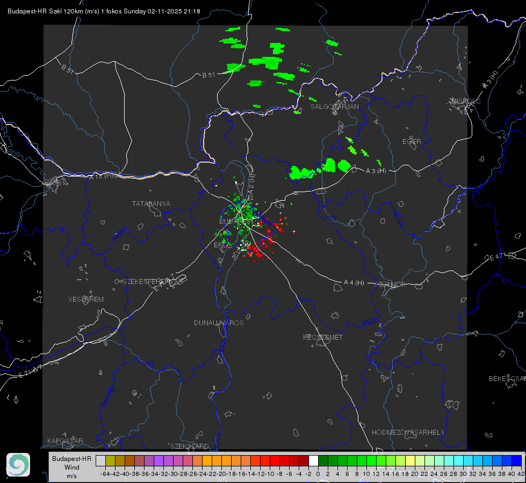Click the radar title text with date 02-11-2025
This screenshot has width=526, height=483.
tap(104, 11)
